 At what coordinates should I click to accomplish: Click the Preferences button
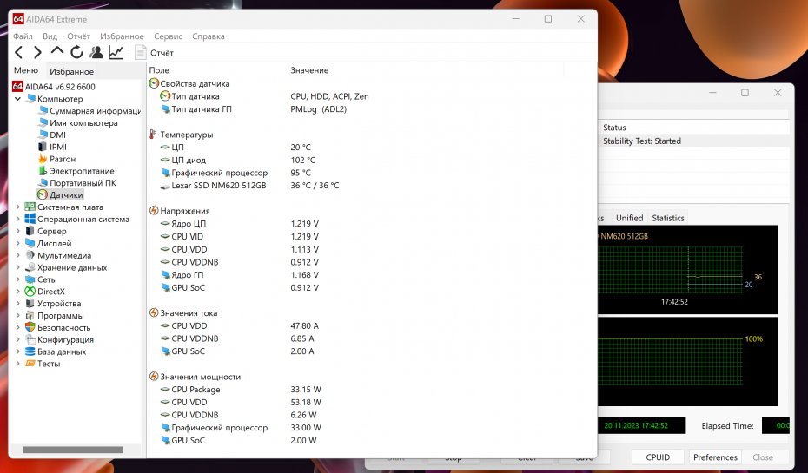tap(715, 457)
